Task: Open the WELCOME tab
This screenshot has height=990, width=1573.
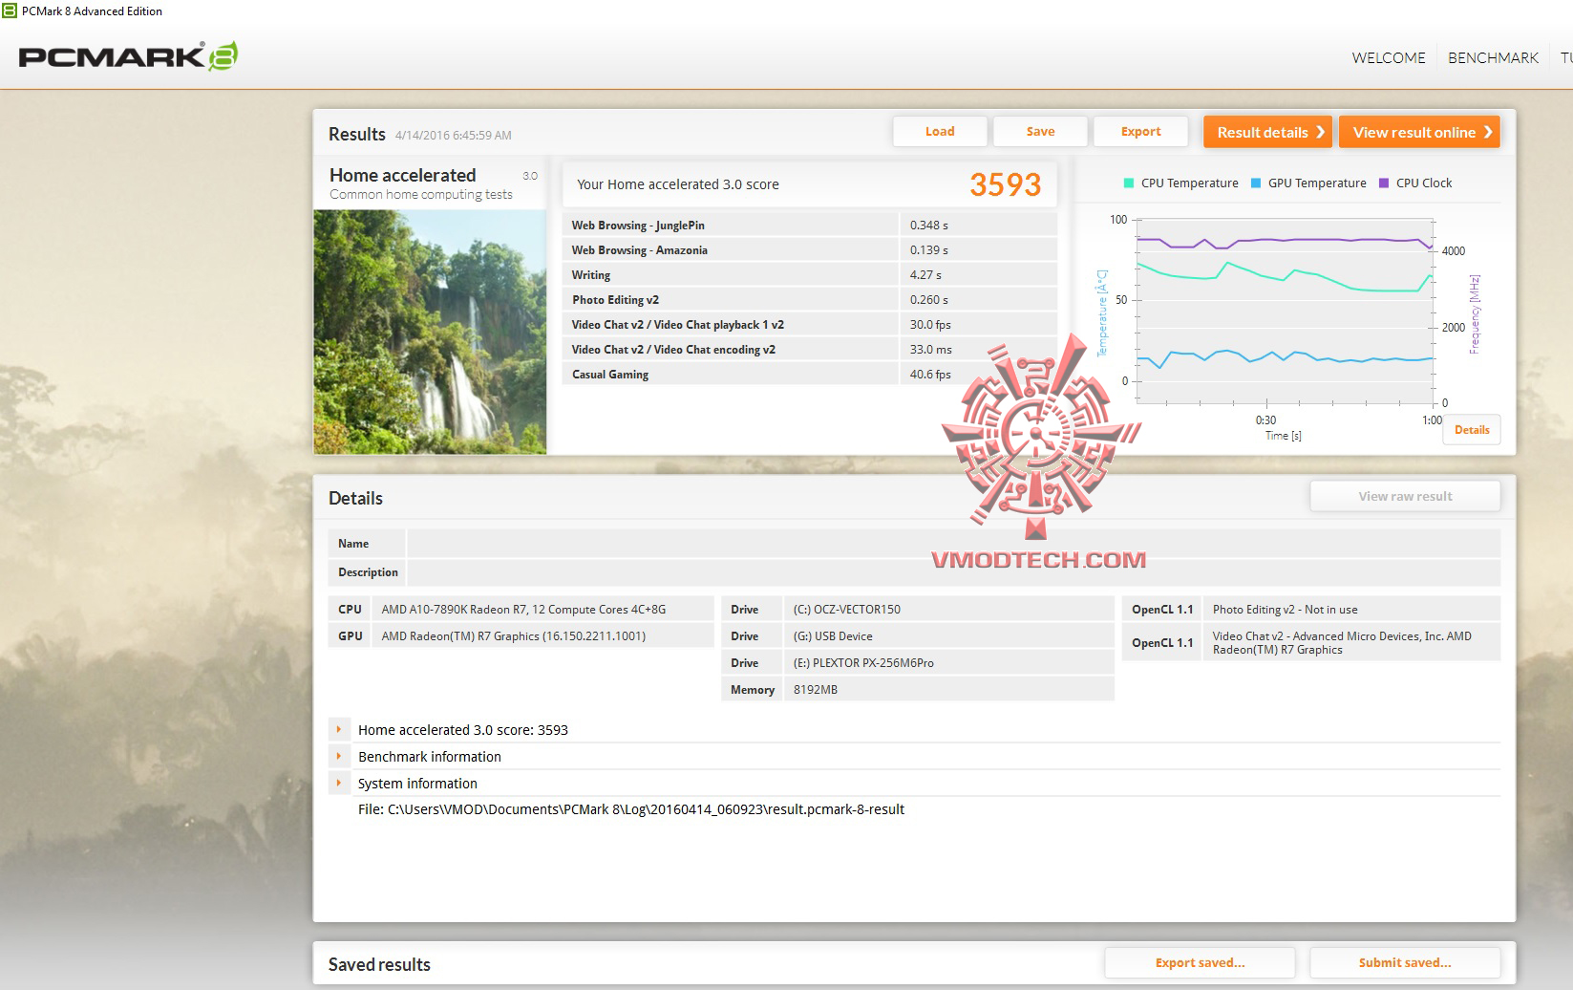Action: pos(1389,57)
